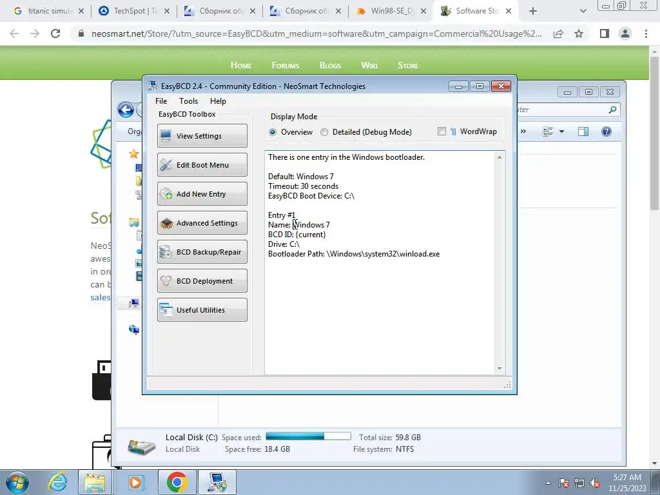Switch to Chrome taskbar icon

pos(177,482)
